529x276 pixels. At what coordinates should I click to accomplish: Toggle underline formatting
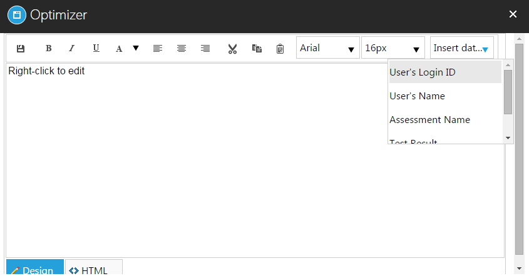coord(96,48)
